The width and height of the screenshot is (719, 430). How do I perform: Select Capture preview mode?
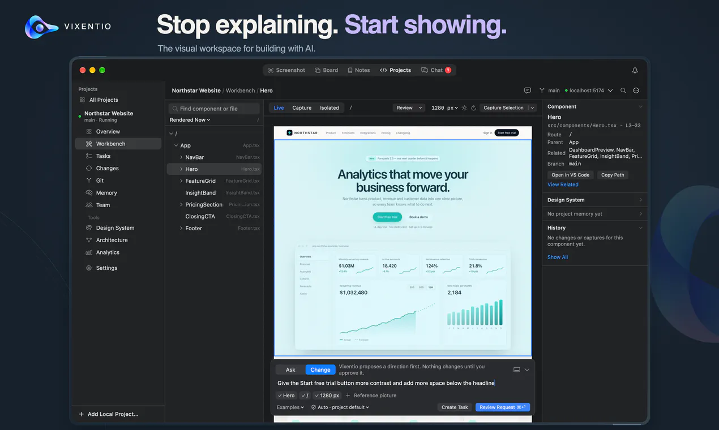302,107
